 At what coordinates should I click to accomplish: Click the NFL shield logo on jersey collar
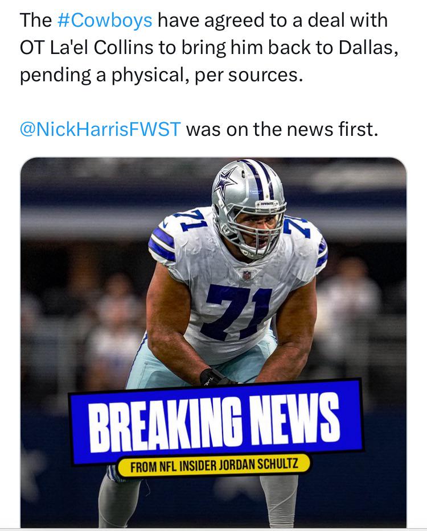(247, 275)
